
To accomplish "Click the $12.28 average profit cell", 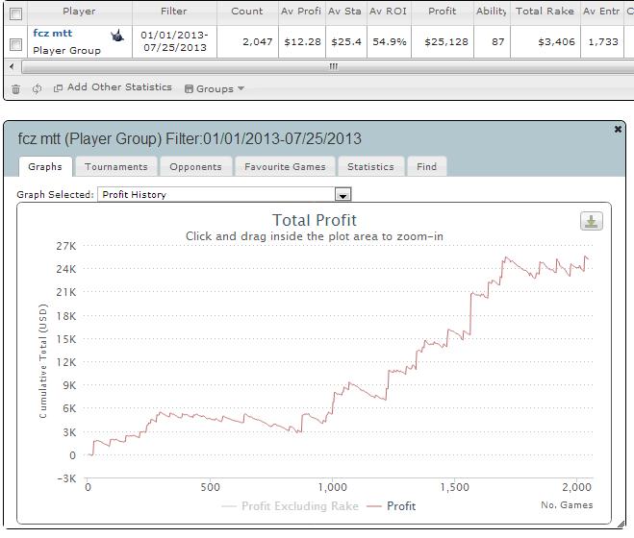I will point(302,41).
